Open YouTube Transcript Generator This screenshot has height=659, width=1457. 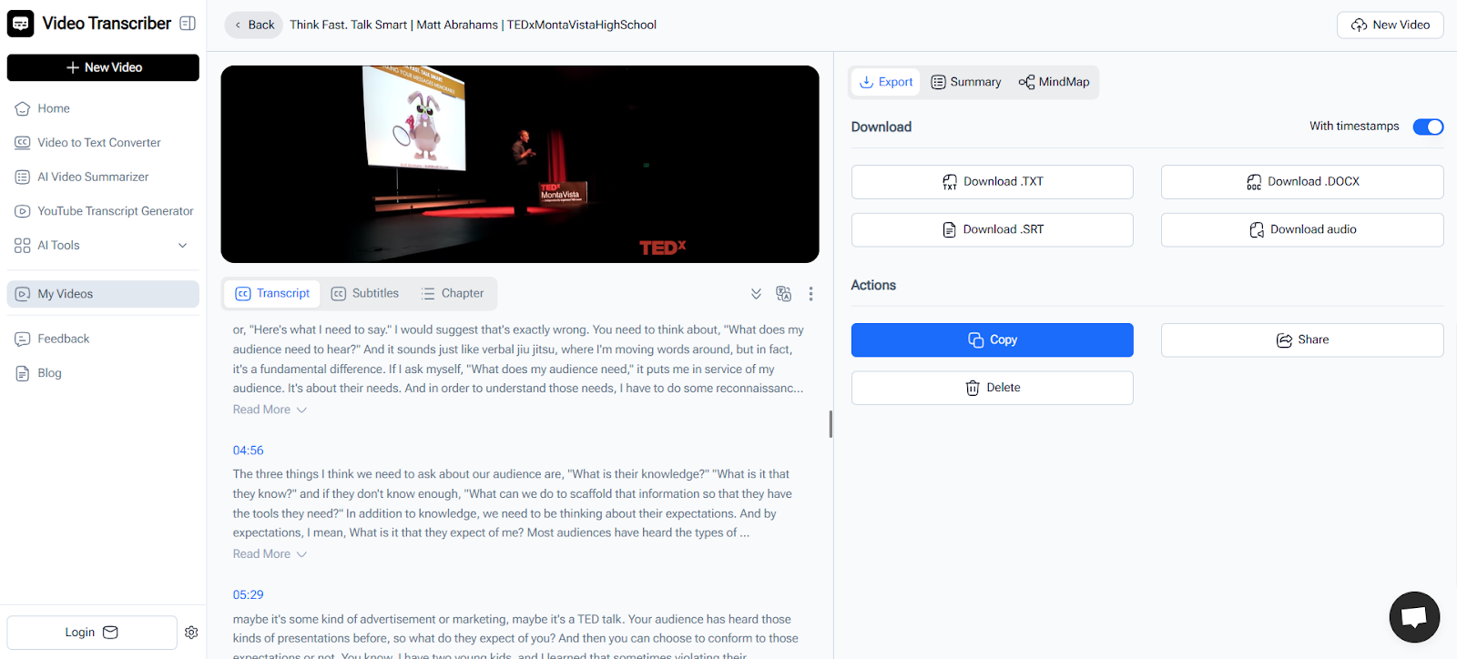[115, 211]
